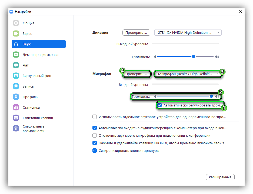
Task: Click the Входной уровень label
Action: pyautogui.click(x=133, y=85)
